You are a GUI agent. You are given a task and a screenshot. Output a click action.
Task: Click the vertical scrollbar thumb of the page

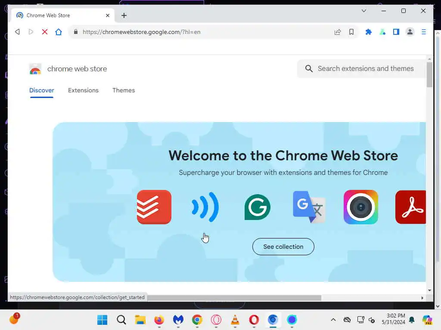[x=429, y=75]
